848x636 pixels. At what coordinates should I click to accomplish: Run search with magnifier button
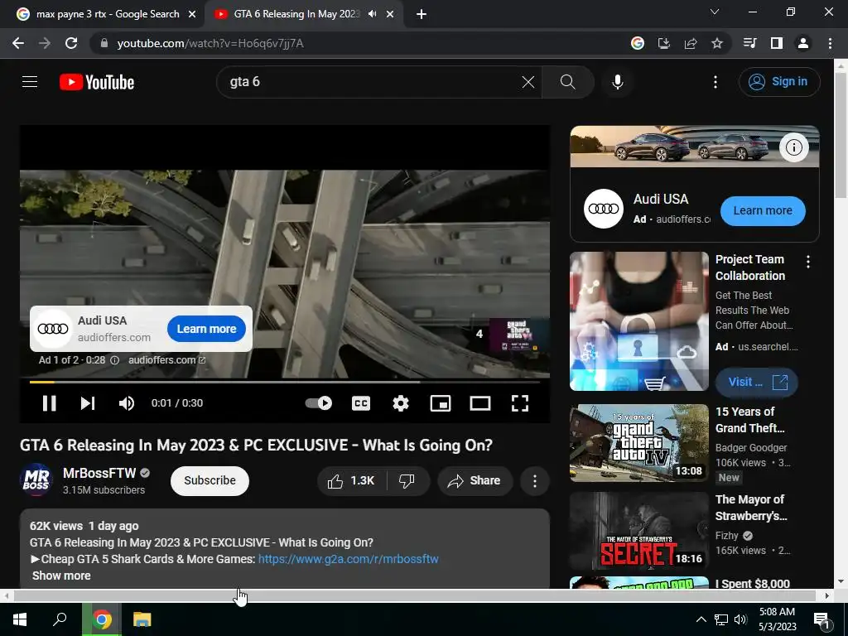[567, 82]
